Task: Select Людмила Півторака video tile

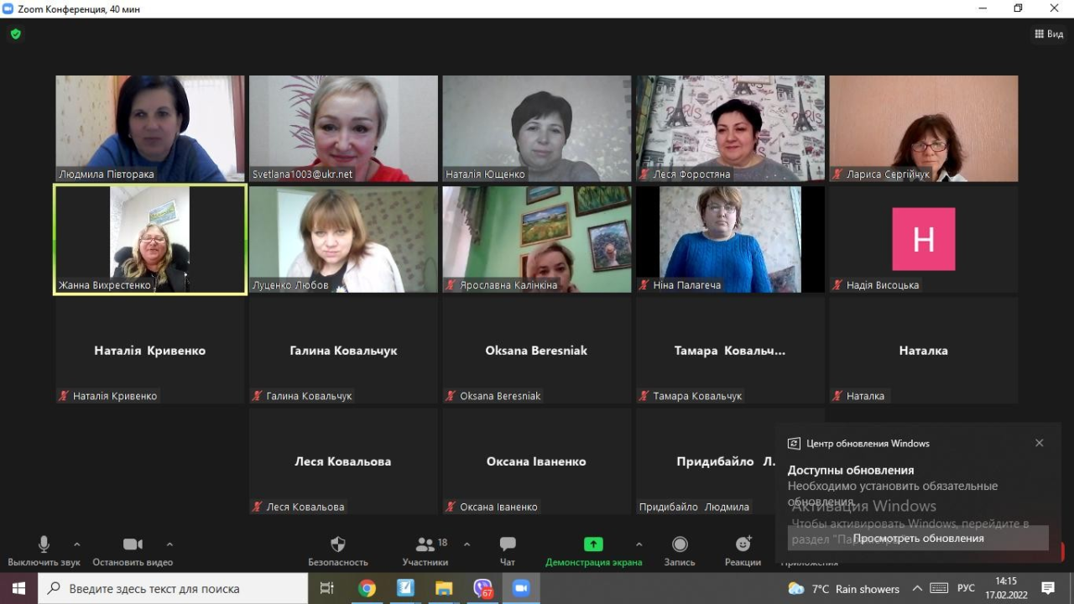Action: click(x=150, y=128)
